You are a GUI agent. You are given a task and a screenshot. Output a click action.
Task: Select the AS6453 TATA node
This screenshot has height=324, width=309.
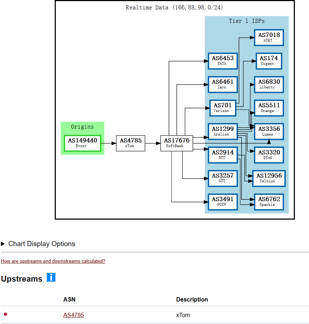click(x=223, y=61)
